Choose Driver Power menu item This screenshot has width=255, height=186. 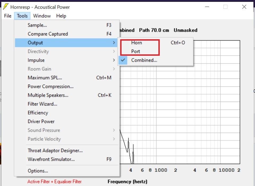pyautogui.click(x=67, y=122)
